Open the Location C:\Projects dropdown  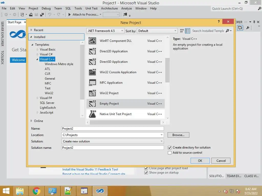click(161, 135)
